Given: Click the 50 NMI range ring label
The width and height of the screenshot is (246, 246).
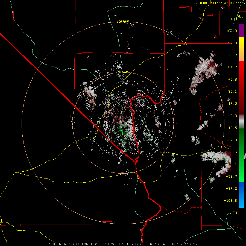Looking at the screenshot, I should [x=123, y=72].
